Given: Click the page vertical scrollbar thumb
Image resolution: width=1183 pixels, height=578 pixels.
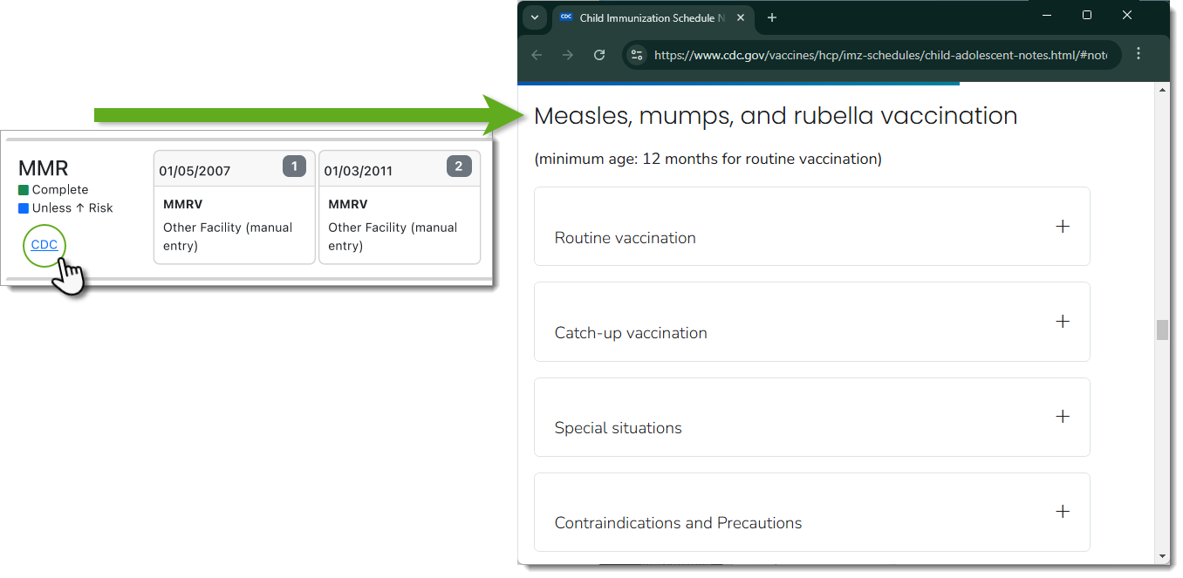Looking at the screenshot, I should (1162, 330).
